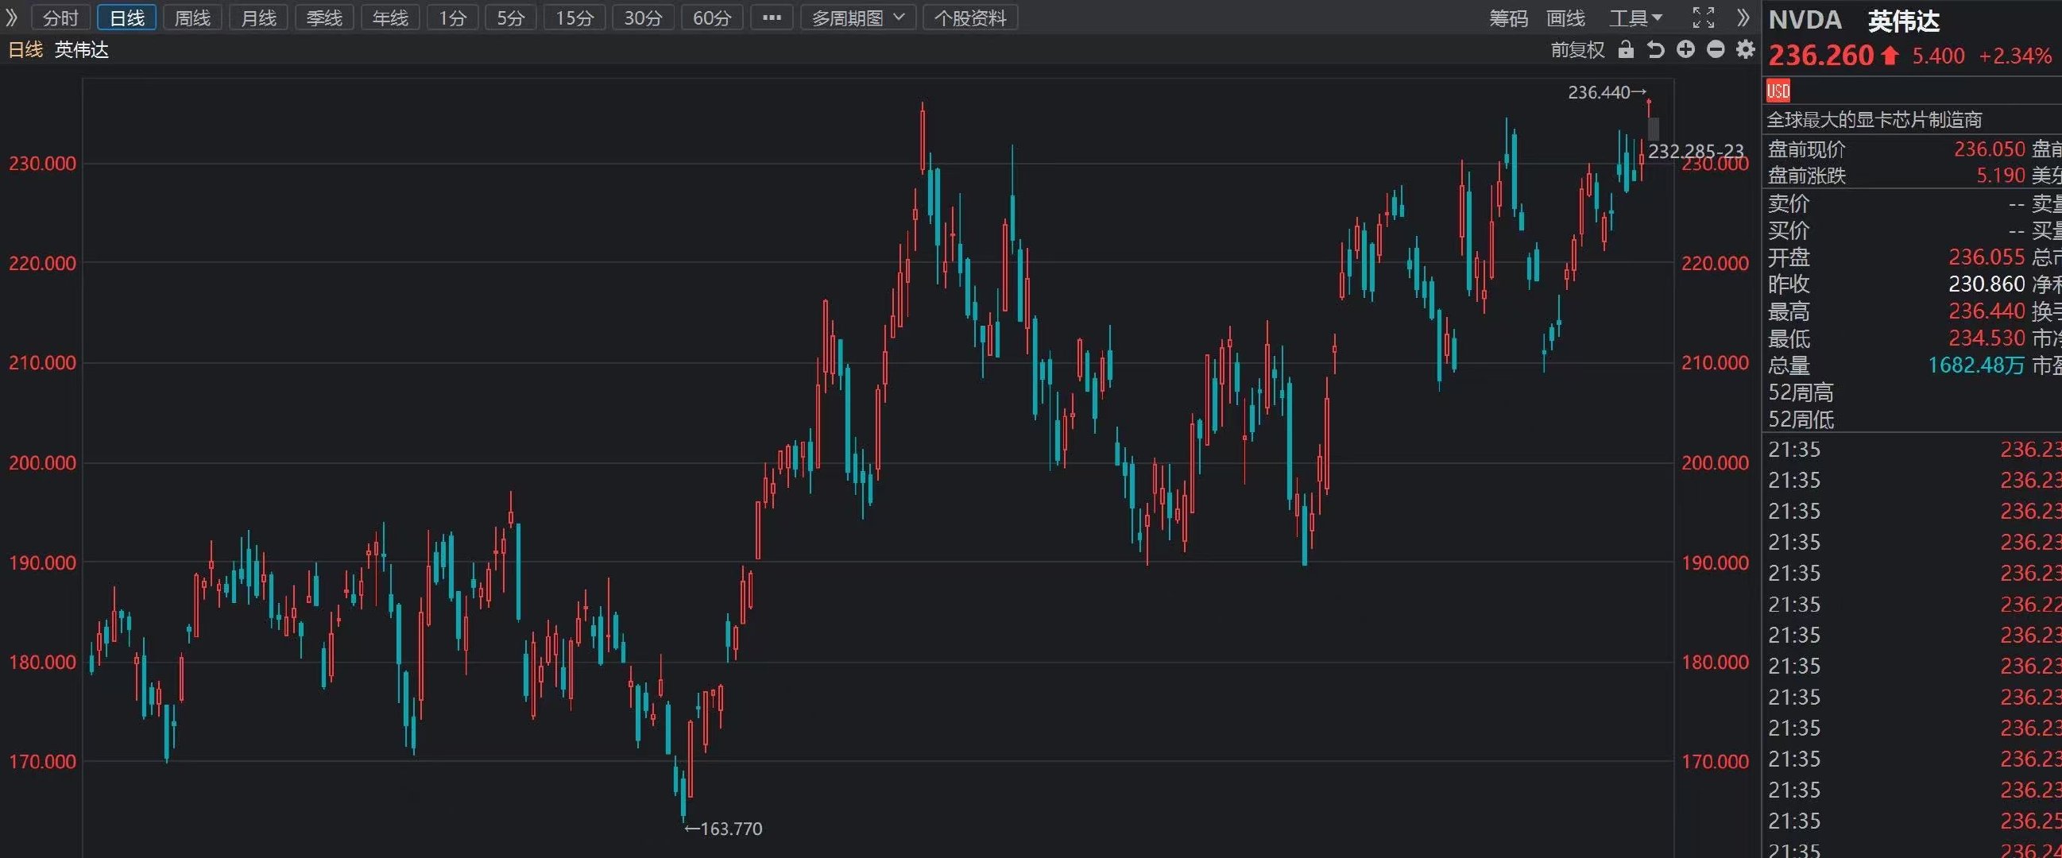Select the 日线 daily chart tab
Viewport: 2062px width, 858px height.
tap(126, 17)
